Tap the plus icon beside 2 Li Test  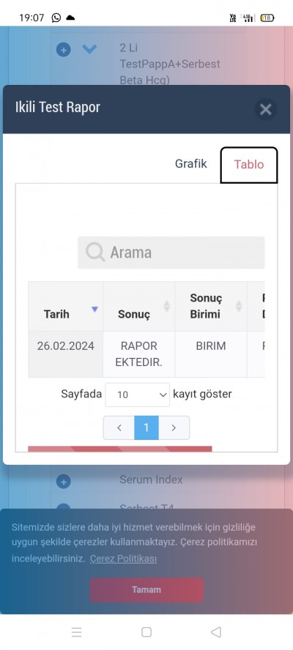(x=64, y=51)
